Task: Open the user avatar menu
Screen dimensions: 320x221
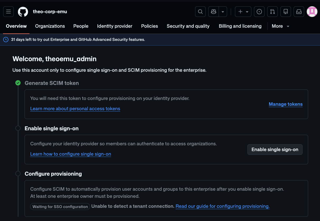Action: tap(312, 12)
